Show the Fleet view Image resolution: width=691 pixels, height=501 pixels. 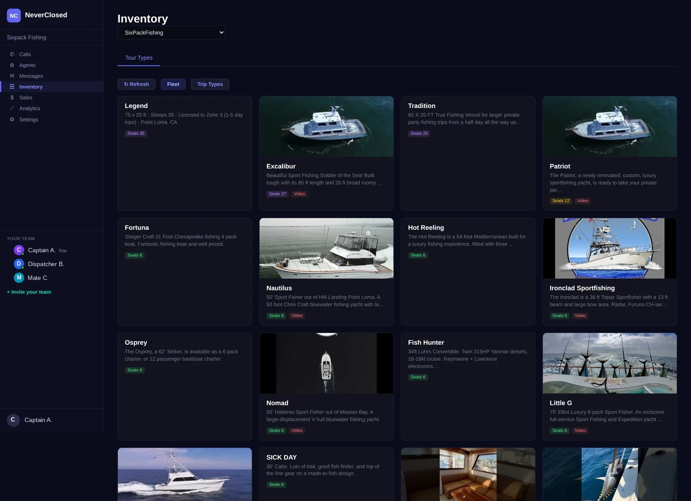click(173, 84)
